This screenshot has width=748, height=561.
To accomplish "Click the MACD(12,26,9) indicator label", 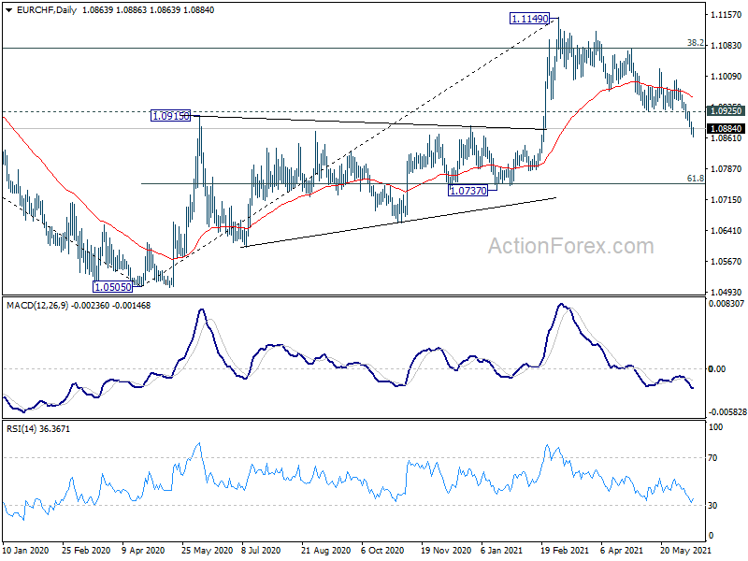I will tap(37, 306).
